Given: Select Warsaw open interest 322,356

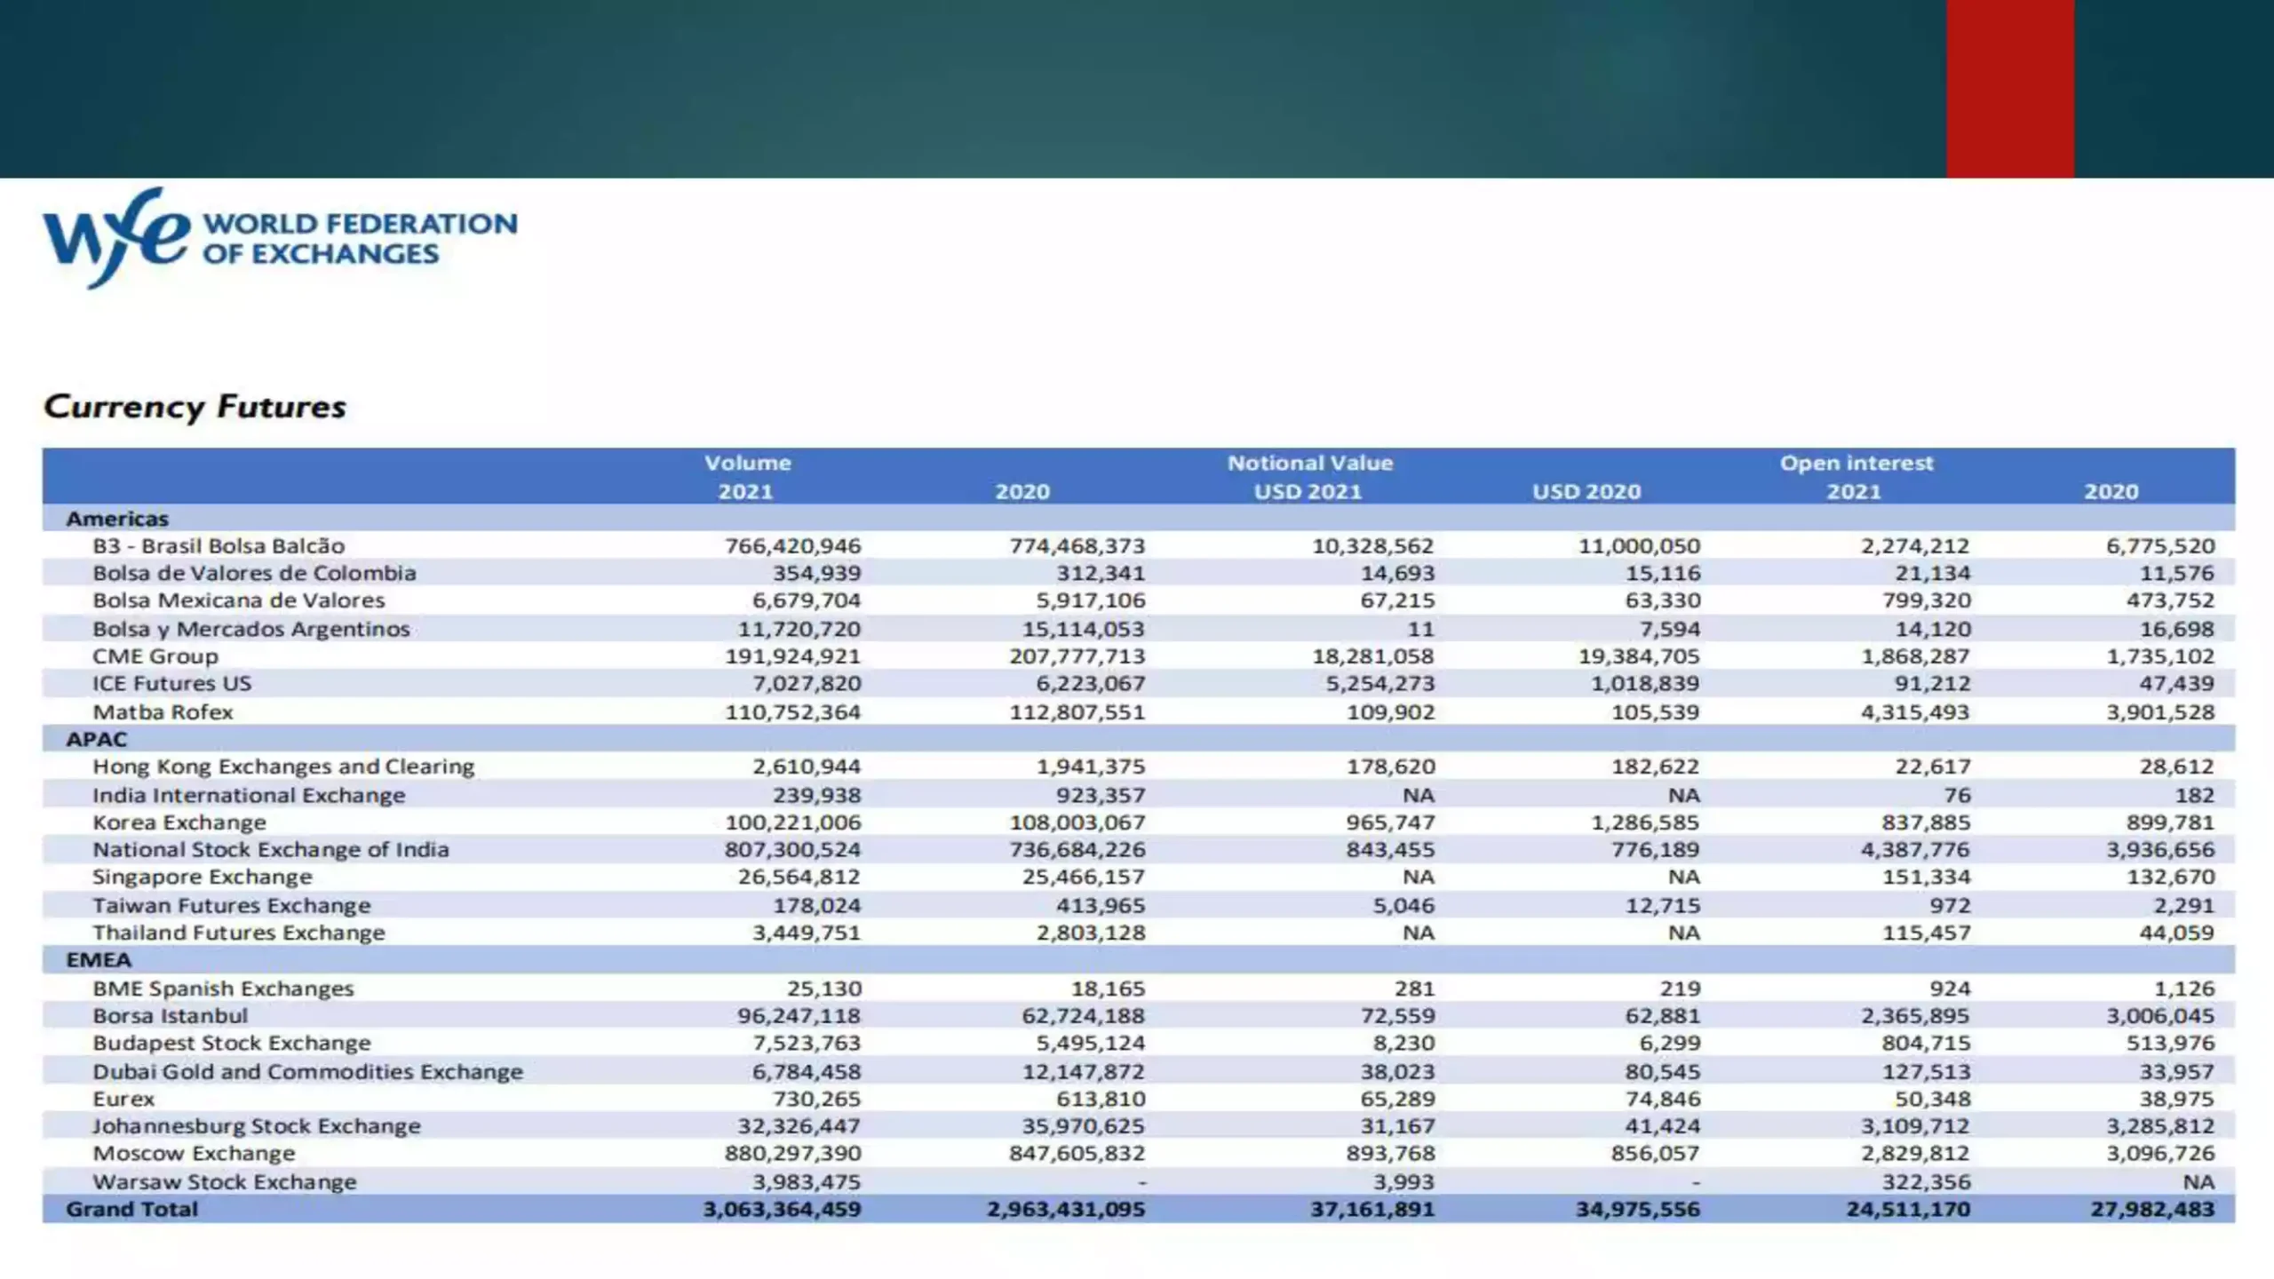Looking at the screenshot, I should (1926, 1182).
